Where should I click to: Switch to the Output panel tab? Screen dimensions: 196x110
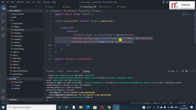60,71
